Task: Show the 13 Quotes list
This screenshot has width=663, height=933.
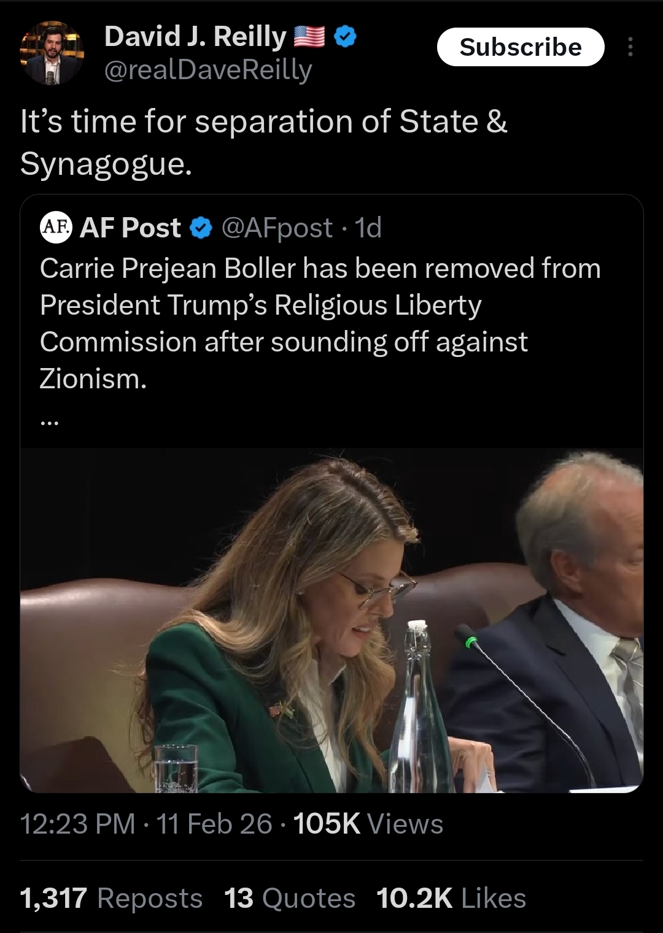Action: tap(290, 899)
